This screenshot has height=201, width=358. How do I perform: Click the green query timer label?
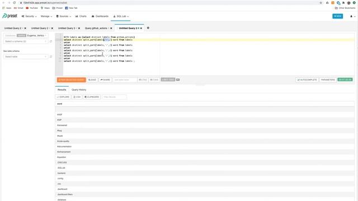click(x=345, y=79)
